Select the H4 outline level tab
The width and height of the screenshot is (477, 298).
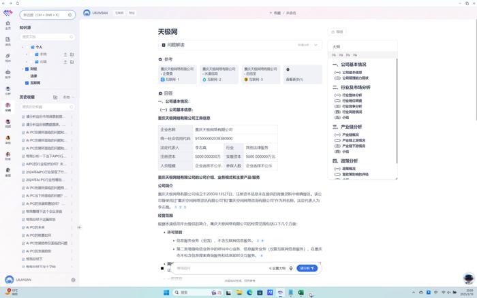coord(355,55)
